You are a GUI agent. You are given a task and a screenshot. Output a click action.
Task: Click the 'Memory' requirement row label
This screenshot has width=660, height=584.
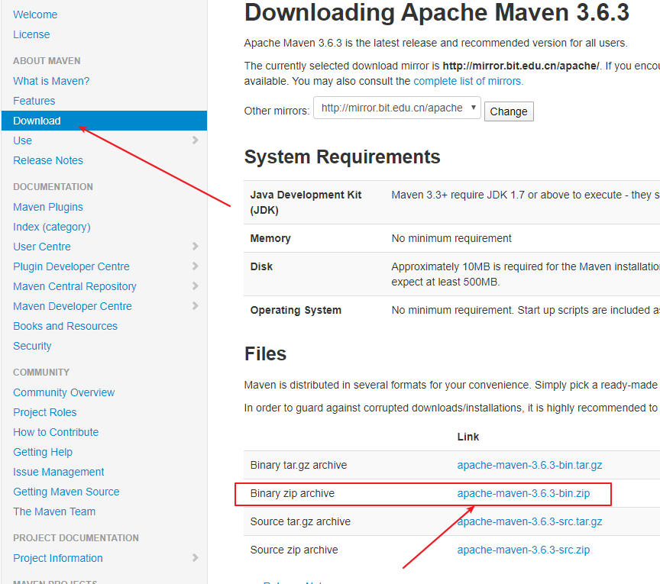pos(270,239)
